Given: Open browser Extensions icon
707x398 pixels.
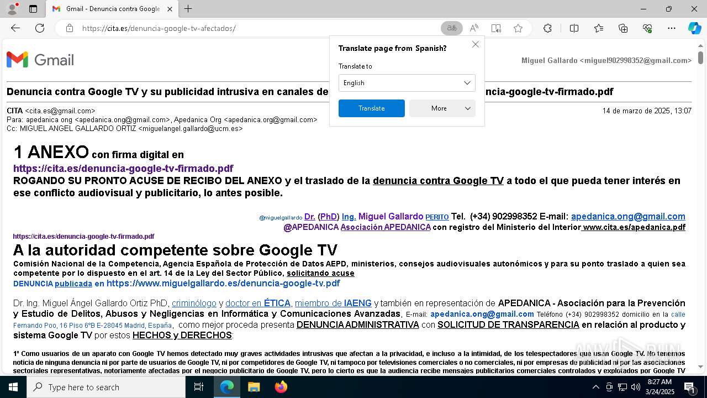Looking at the screenshot, I should 547,28.
